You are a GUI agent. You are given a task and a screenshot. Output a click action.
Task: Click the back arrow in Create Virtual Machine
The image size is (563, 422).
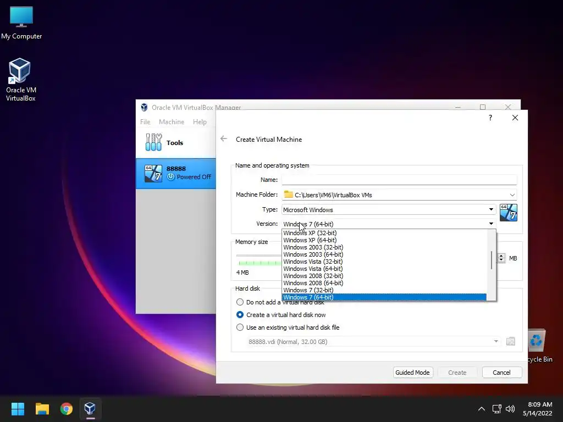tap(224, 139)
